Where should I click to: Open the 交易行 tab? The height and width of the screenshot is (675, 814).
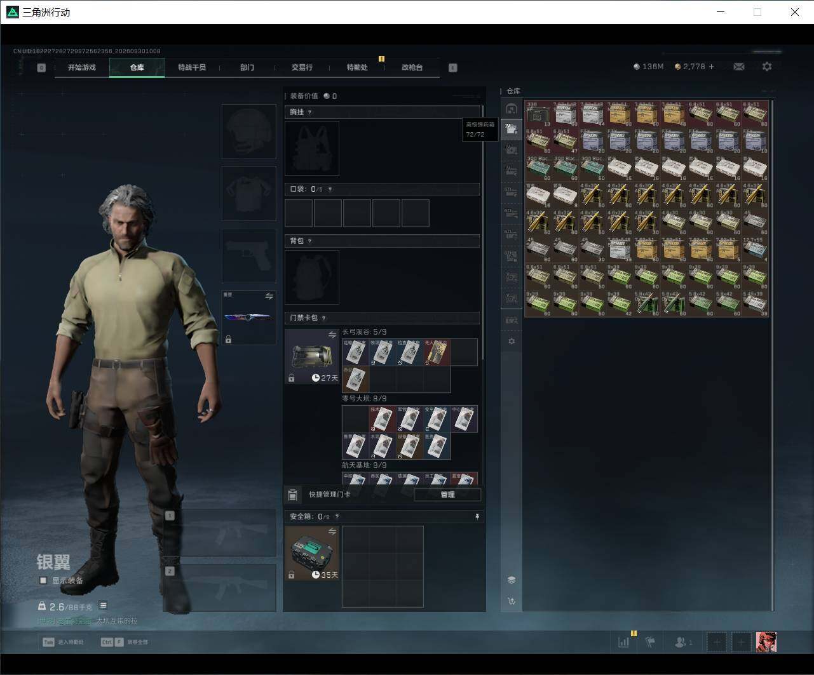[x=302, y=67]
